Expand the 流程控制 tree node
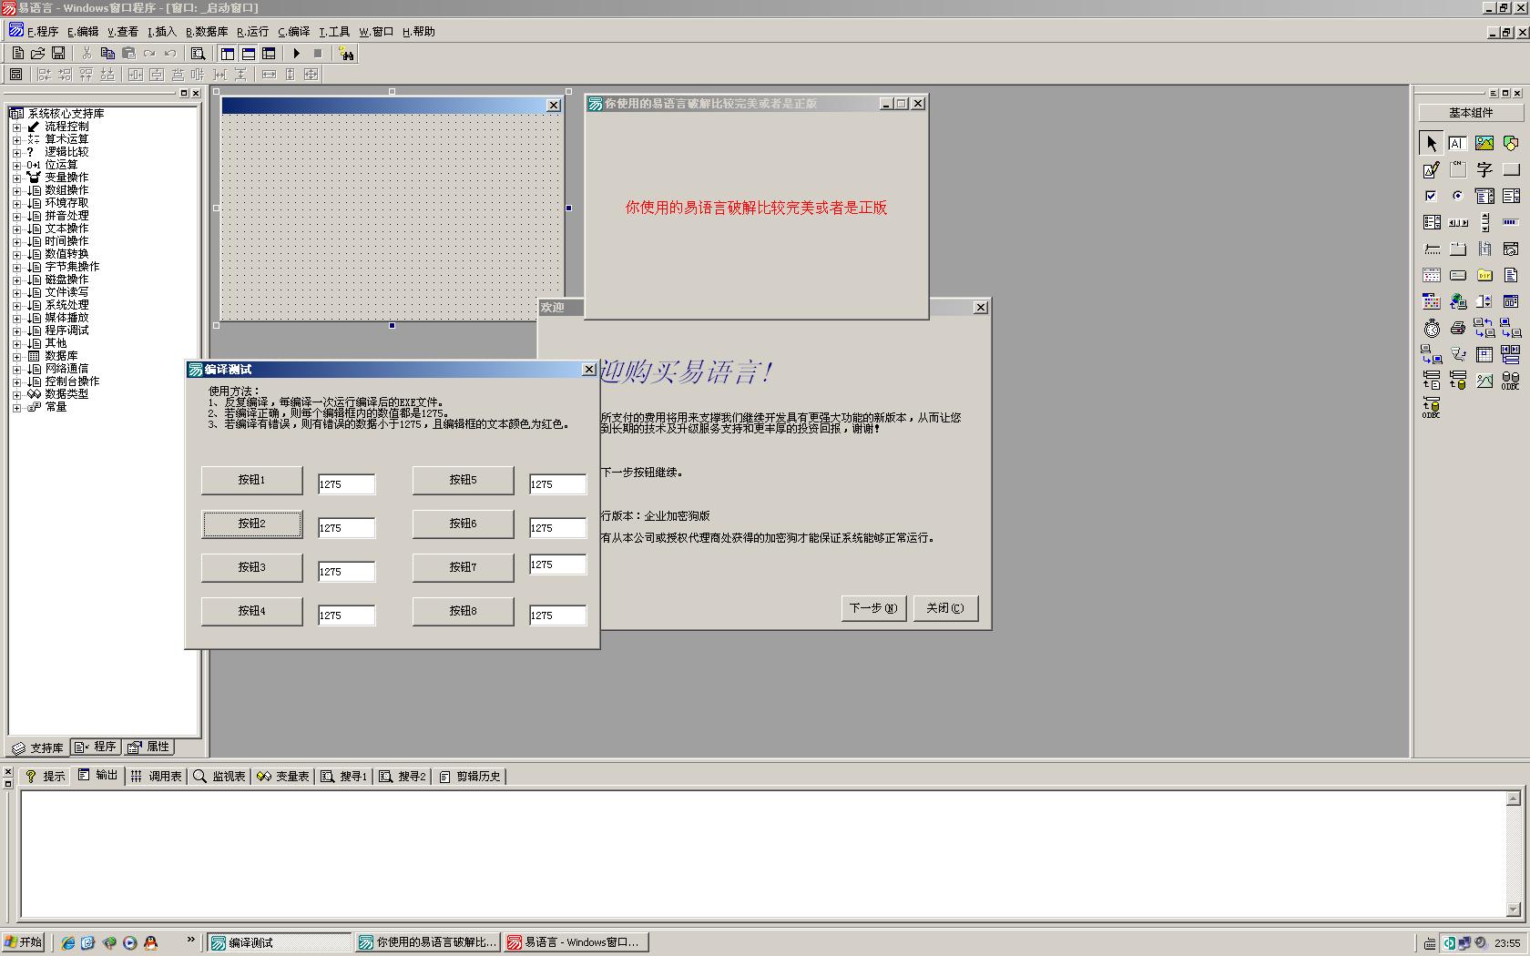 (x=16, y=127)
